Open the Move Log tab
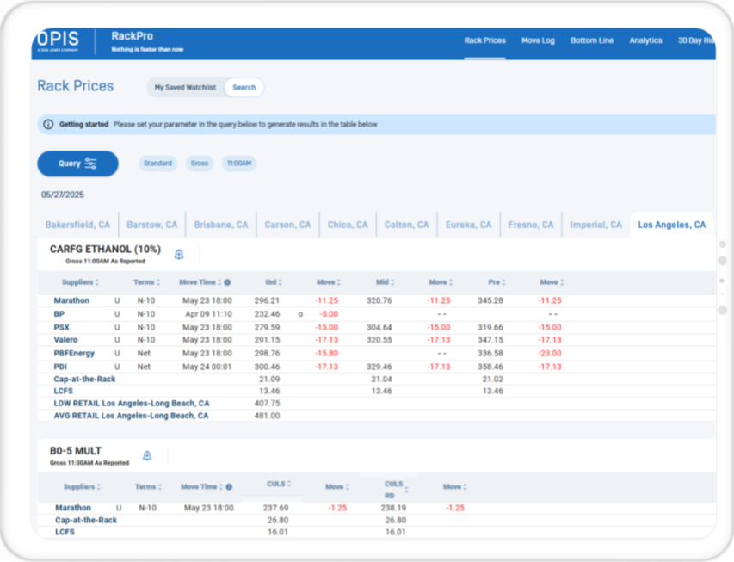The image size is (734, 562). coord(538,40)
